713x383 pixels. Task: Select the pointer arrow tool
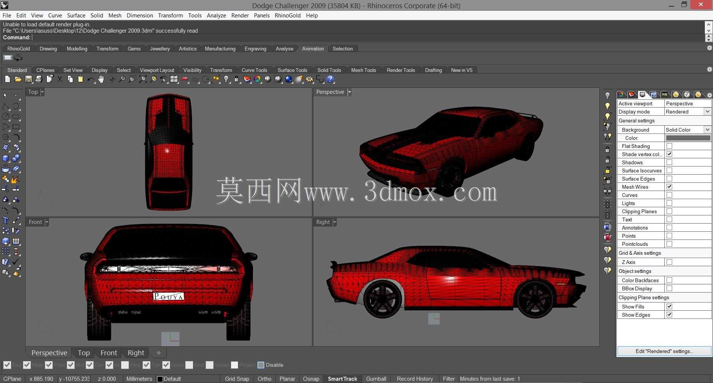click(6, 95)
